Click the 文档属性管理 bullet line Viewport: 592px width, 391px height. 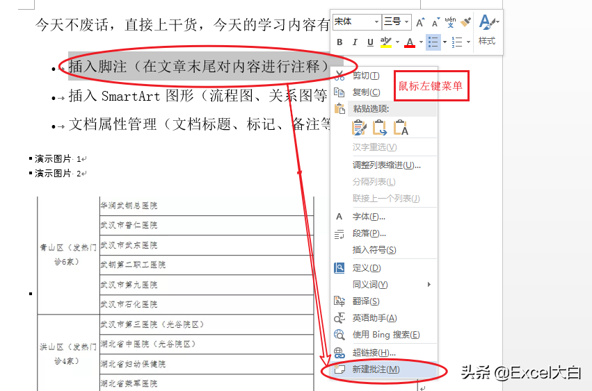(x=200, y=124)
